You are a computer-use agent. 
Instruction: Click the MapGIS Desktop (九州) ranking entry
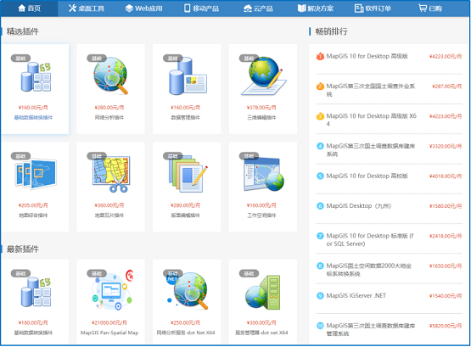click(x=359, y=206)
